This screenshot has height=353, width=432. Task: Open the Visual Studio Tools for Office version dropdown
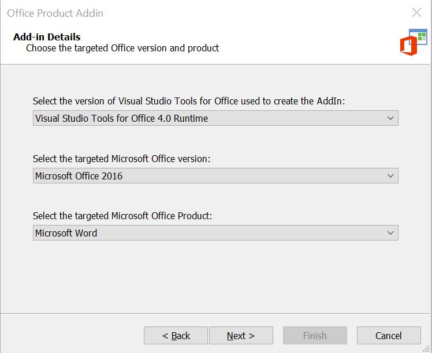(215, 118)
